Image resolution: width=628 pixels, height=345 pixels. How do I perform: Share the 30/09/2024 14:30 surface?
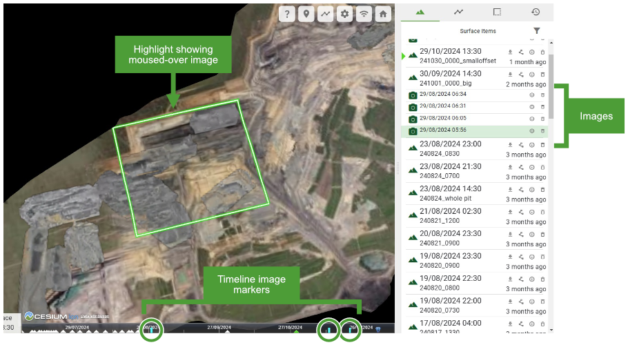click(x=521, y=75)
